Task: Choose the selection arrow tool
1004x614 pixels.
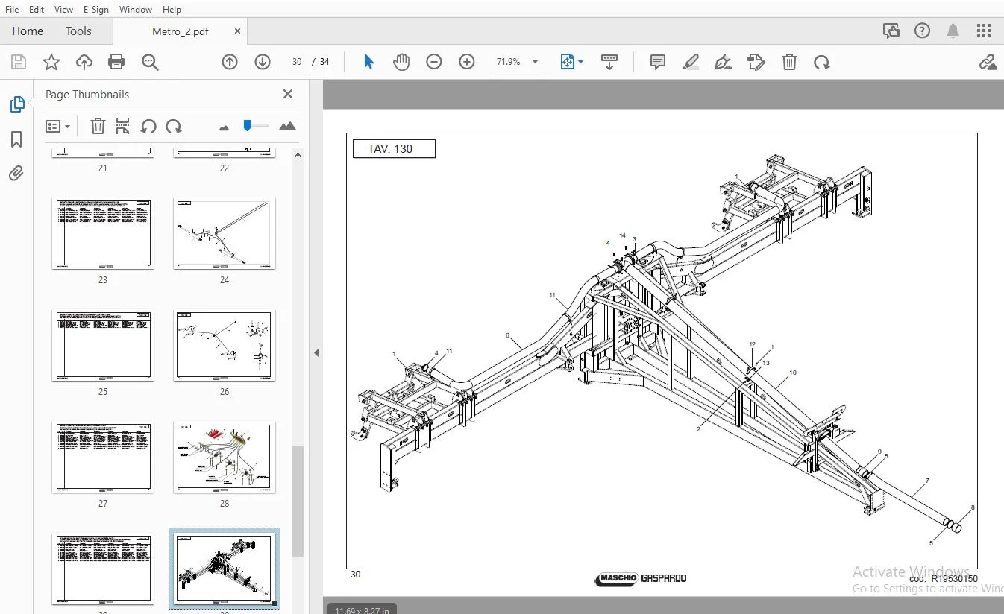Action: 368,62
